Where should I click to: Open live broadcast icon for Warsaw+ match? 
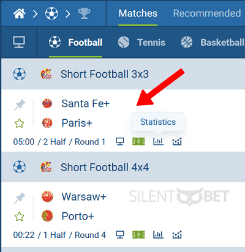tap(120, 235)
